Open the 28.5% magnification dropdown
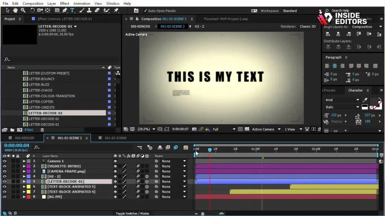Viewport: 385px width, 216px height. (146, 129)
